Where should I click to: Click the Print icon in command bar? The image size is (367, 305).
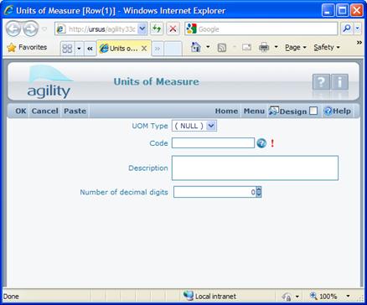(x=264, y=48)
